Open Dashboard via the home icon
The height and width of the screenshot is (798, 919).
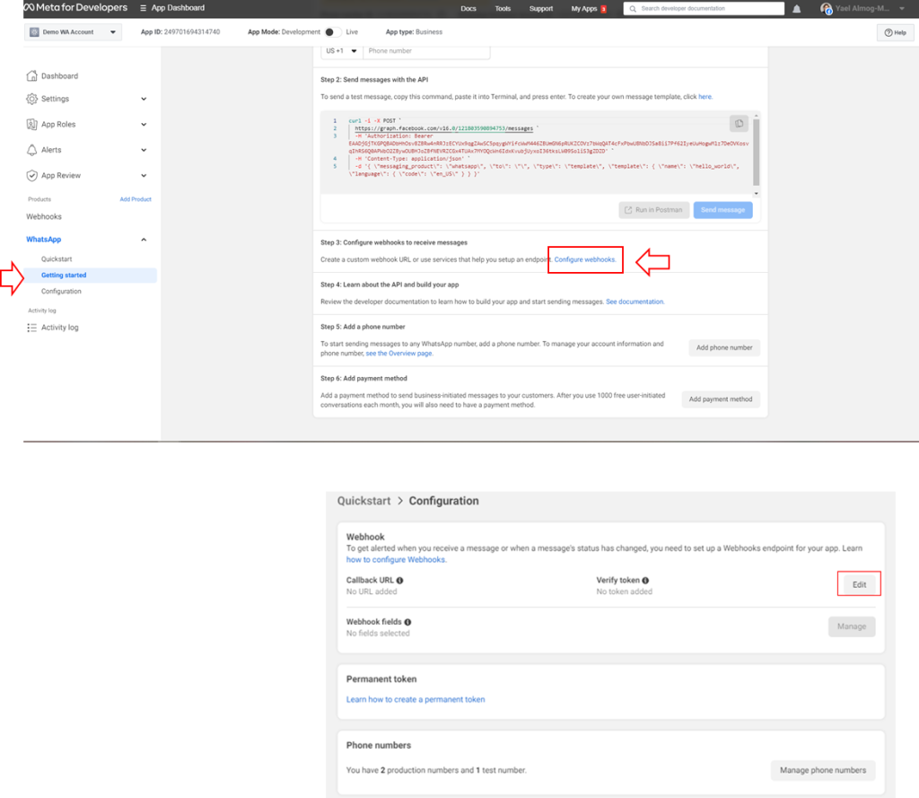(x=32, y=76)
